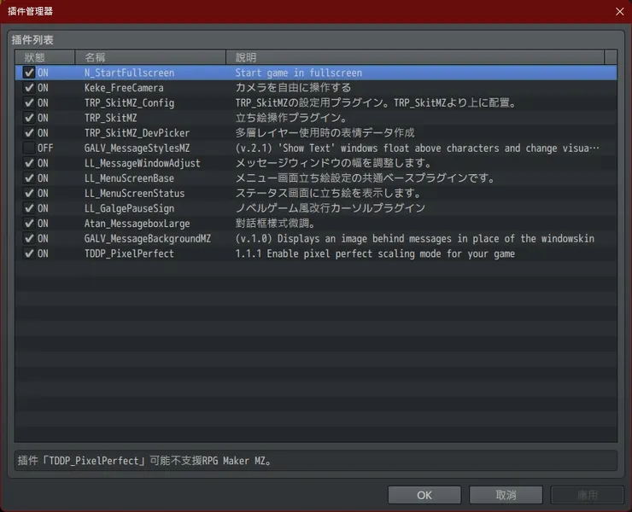Select the TRP_SkitMZ name cell
This screenshot has height=512, width=632.
111,118
